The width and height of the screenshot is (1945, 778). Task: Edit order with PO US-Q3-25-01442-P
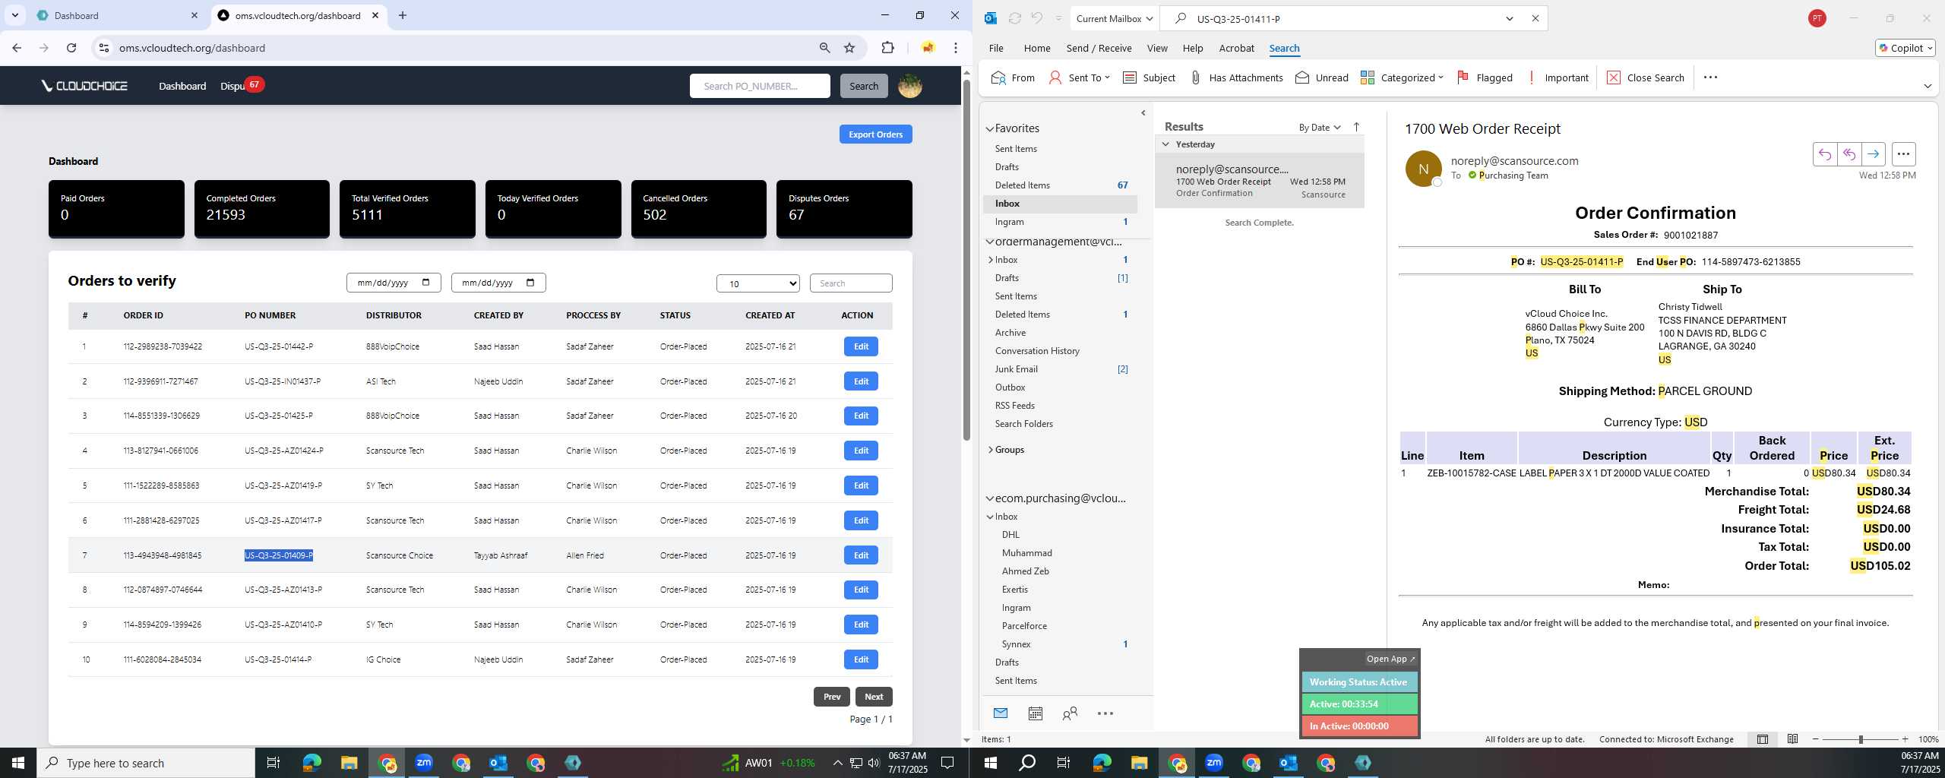(861, 346)
